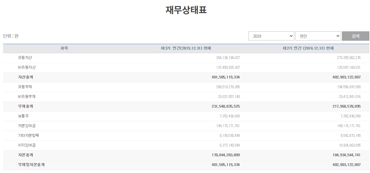This screenshot has height=173, width=370.
Task: Select the 제3기 연간(2019.12.31) 현재 header
Action: coord(186,48)
